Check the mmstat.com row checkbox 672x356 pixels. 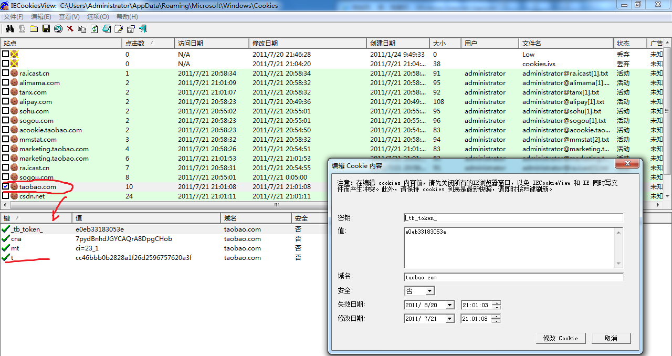pyautogui.click(x=5, y=139)
